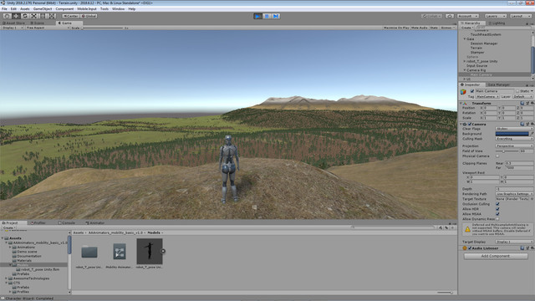Select the Move tool

[16, 16]
